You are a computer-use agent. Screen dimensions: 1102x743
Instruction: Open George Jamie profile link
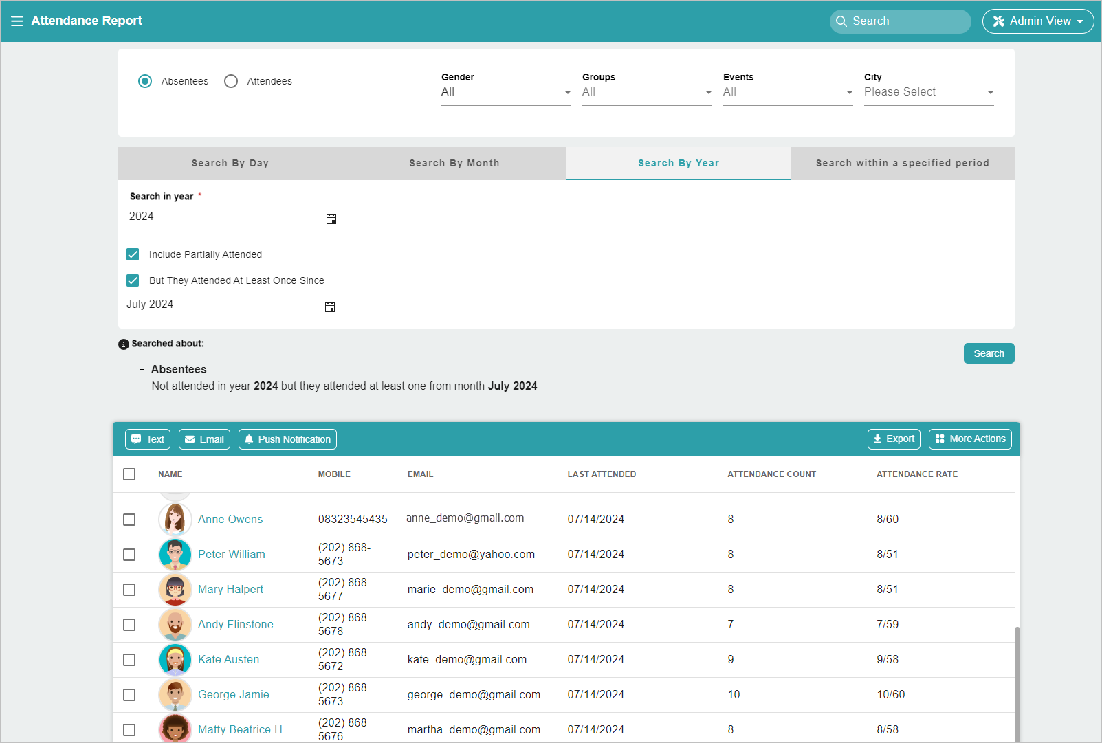234,695
